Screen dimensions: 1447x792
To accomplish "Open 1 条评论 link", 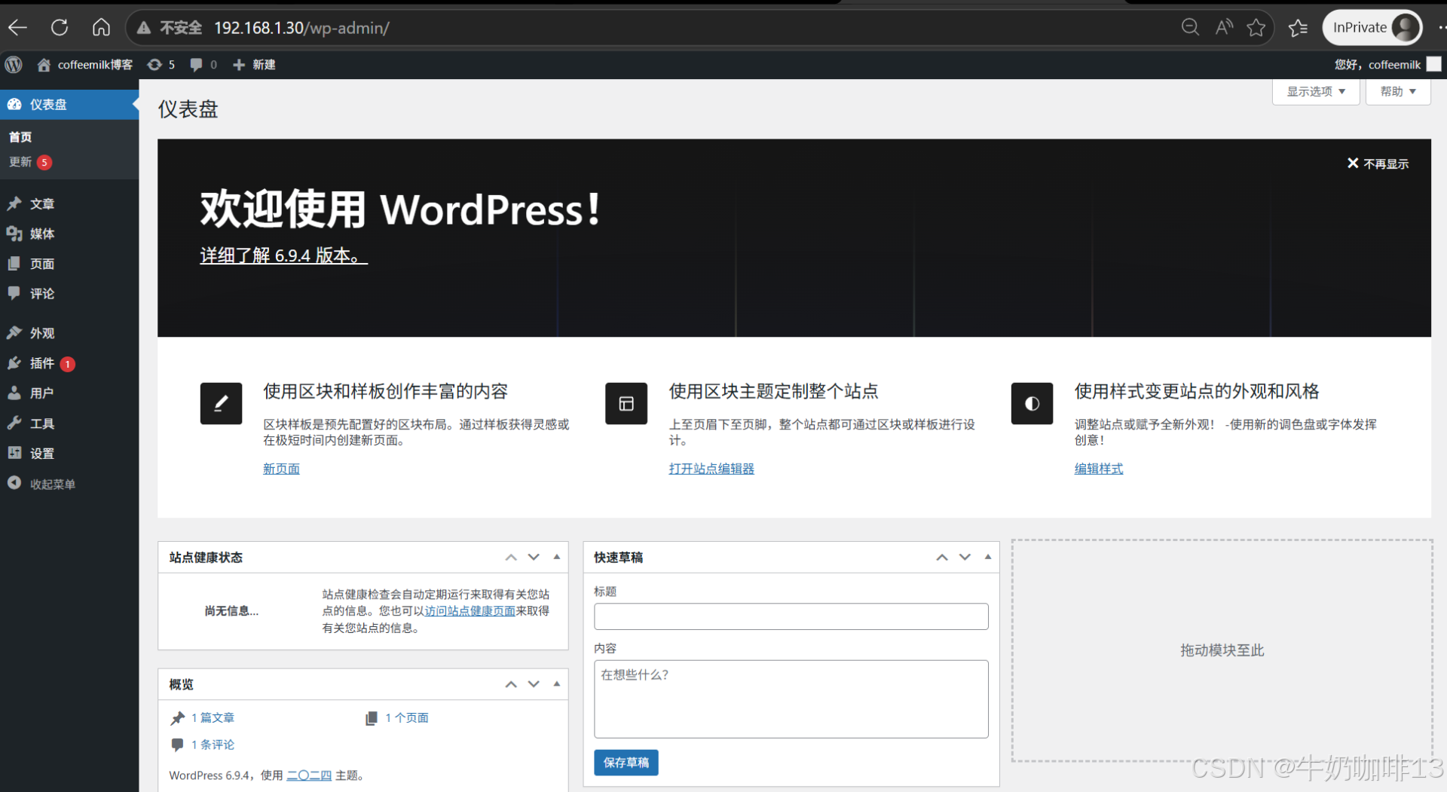I will click(x=213, y=745).
